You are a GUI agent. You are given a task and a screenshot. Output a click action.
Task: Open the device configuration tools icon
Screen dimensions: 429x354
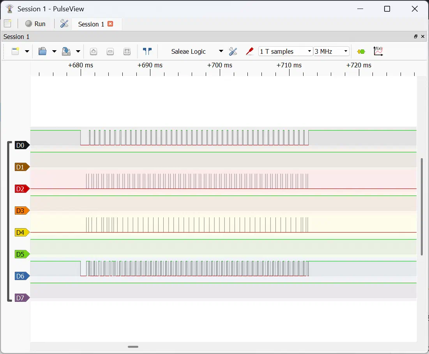pyautogui.click(x=233, y=51)
